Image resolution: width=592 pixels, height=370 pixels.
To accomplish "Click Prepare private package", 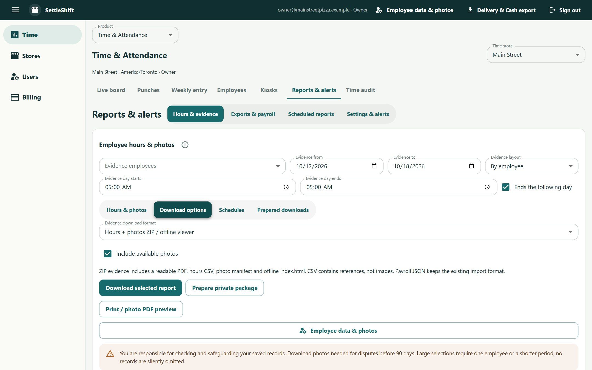I will coord(225,288).
